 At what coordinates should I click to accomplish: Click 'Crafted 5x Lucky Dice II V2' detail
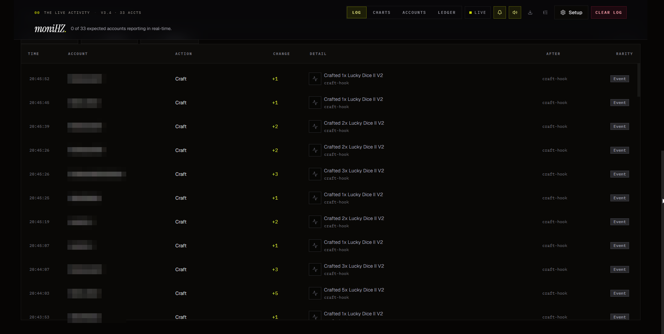[354, 290]
